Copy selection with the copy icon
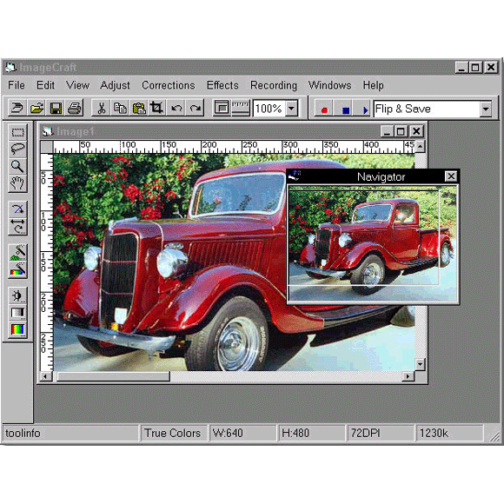The image size is (504, 504). tap(120, 108)
